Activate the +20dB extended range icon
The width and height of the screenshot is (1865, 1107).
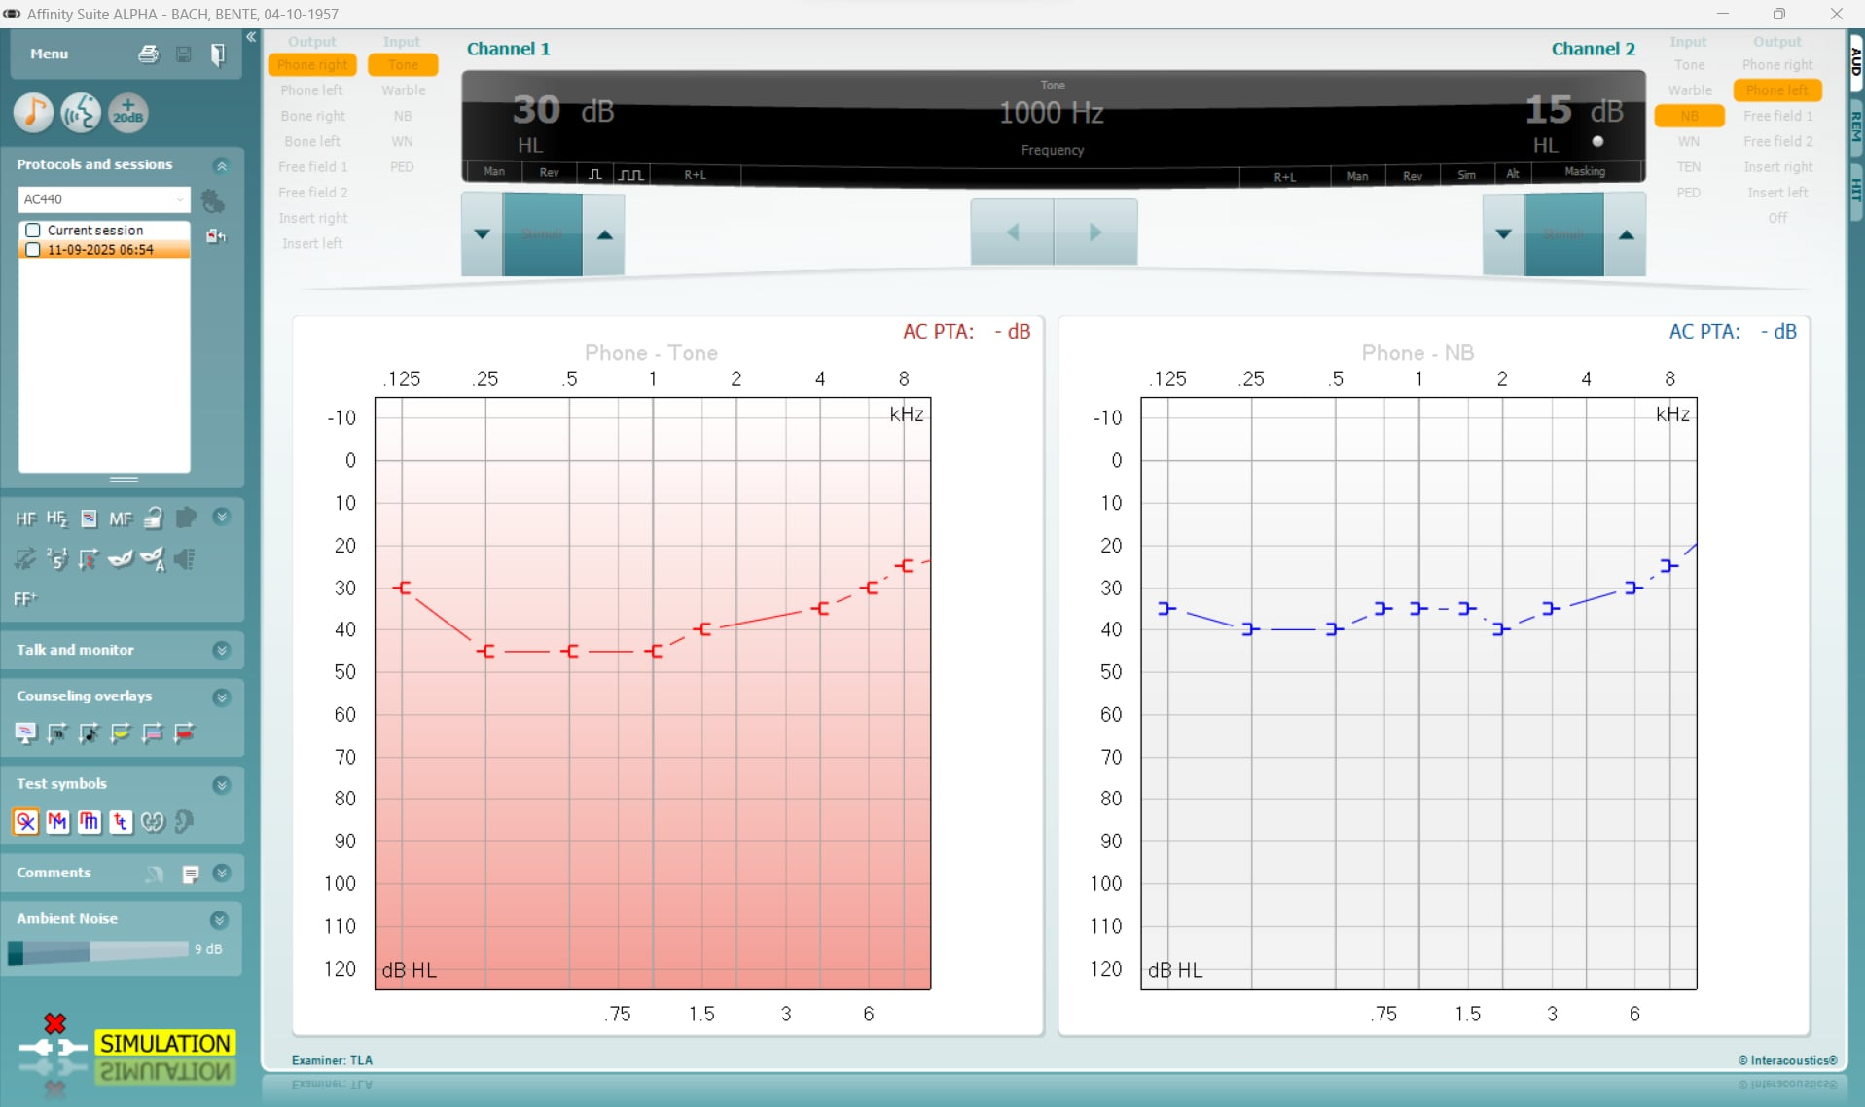pyautogui.click(x=127, y=113)
